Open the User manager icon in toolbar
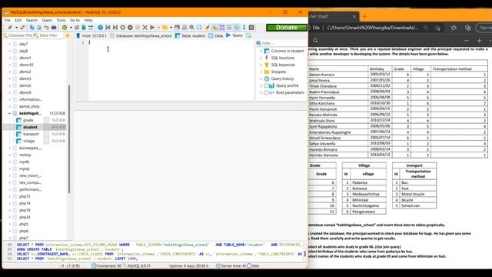 tap(77, 28)
